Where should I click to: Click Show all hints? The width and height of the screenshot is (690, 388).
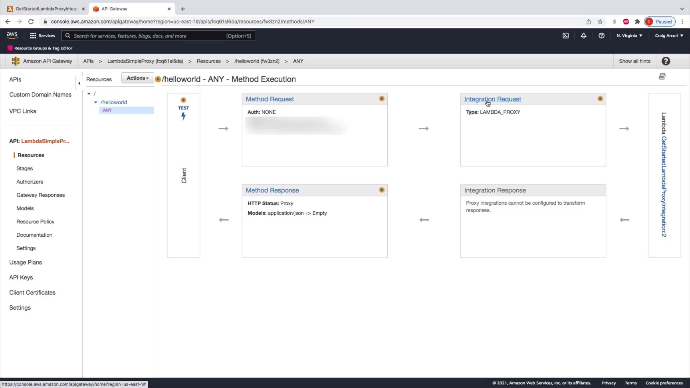tap(634, 61)
